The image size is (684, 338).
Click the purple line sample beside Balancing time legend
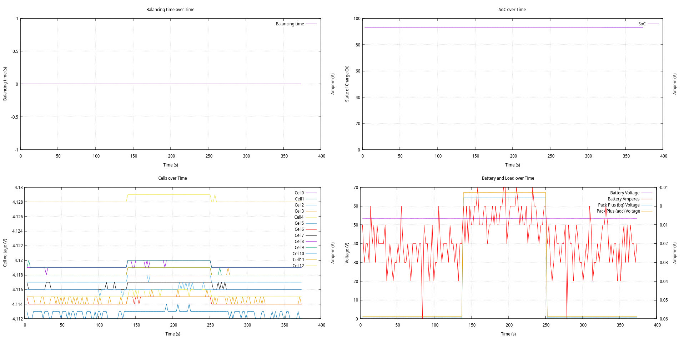(x=311, y=24)
